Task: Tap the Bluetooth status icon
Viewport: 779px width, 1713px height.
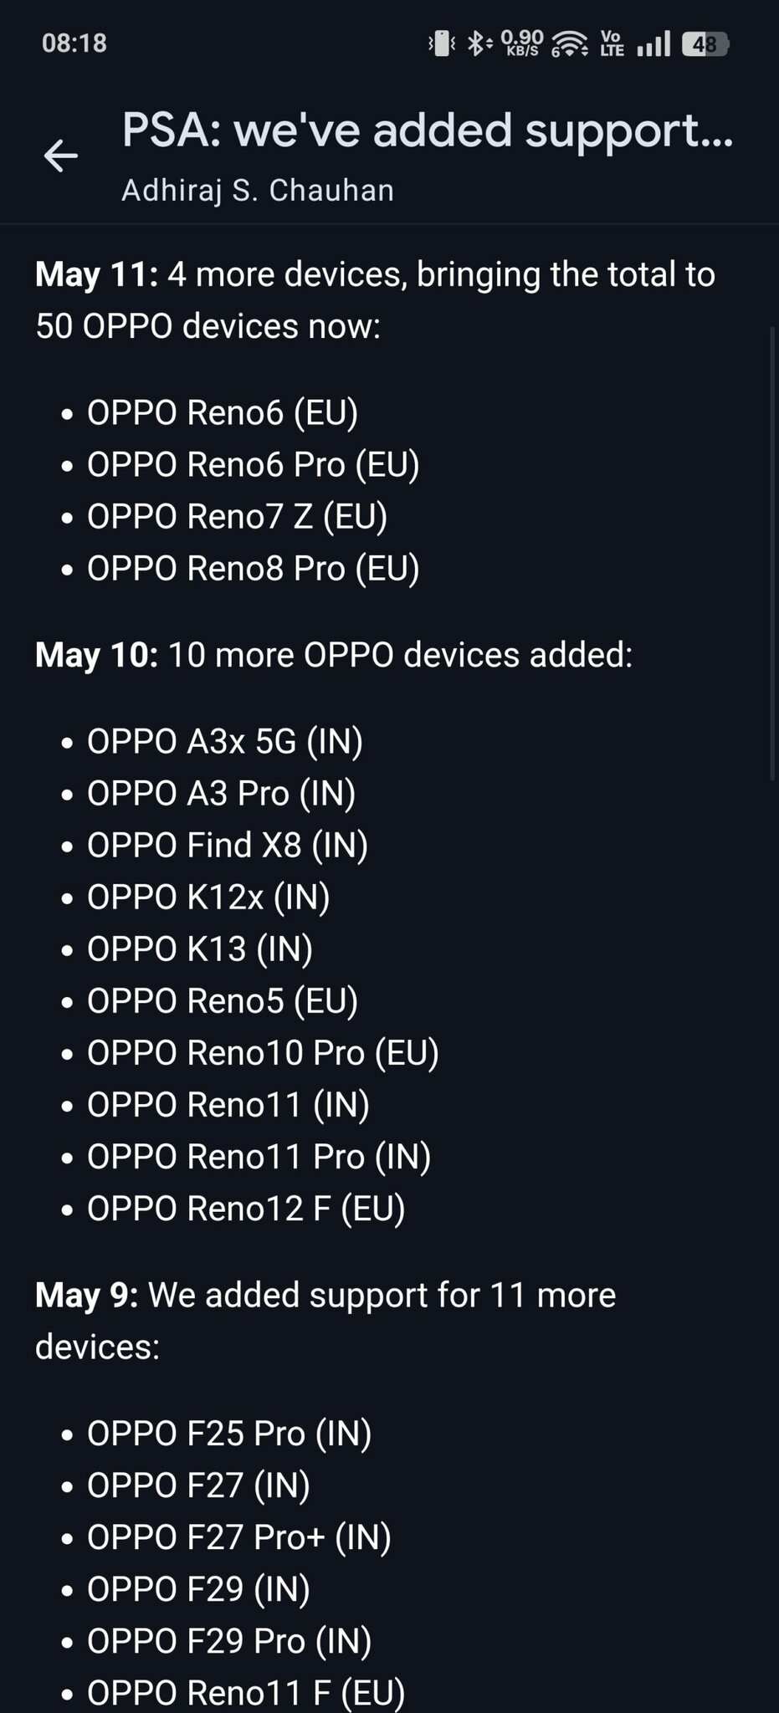Action: [x=479, y=43]
